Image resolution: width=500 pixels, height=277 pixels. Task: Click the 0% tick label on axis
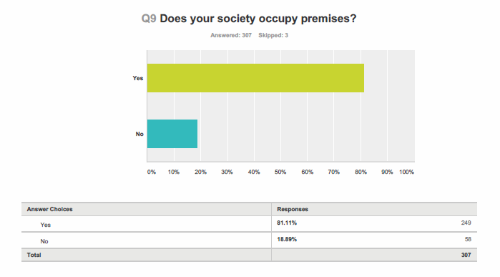click(x=152, y=172)
